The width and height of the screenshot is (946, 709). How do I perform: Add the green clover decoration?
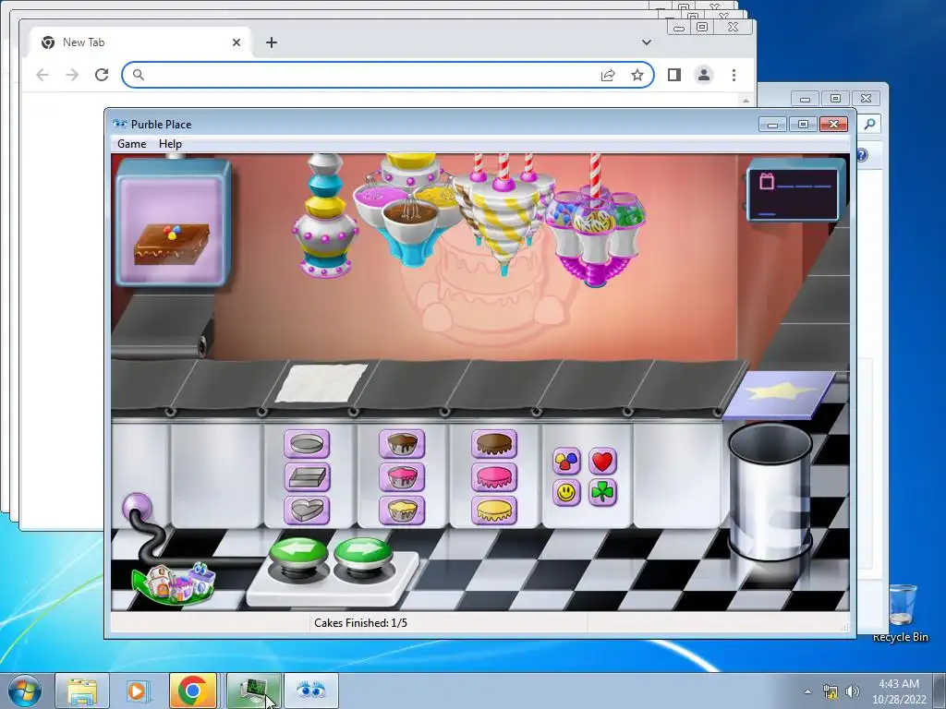602,493
